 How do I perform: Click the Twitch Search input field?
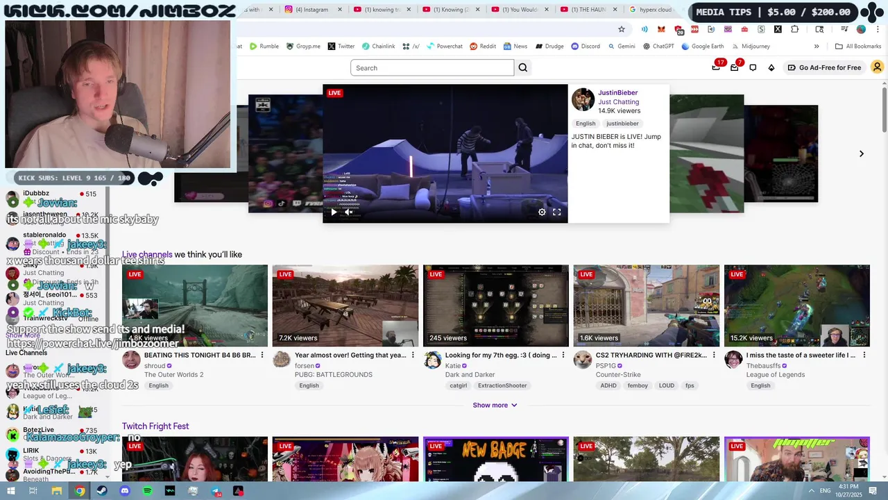point(432,67)
